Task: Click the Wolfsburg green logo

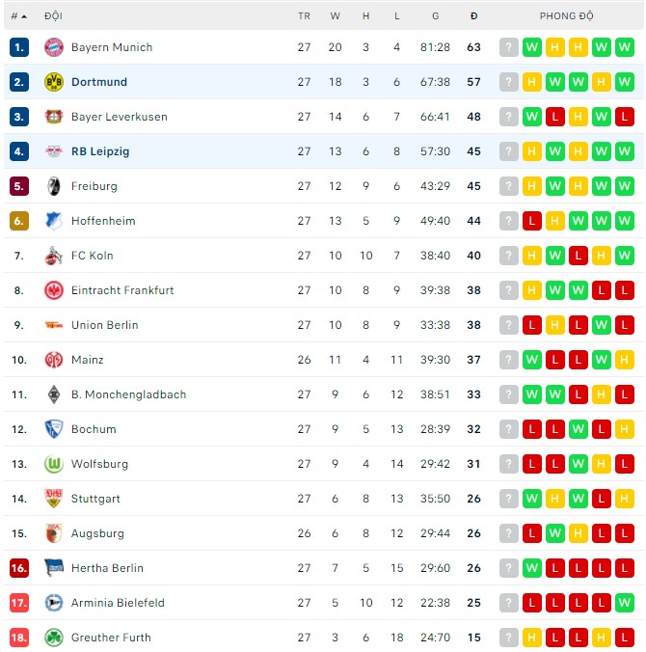Action: click(54, 464)
